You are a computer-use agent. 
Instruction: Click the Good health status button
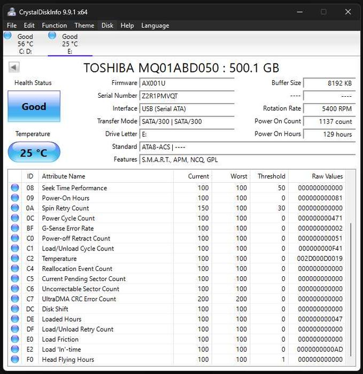[x=34, y=106]
